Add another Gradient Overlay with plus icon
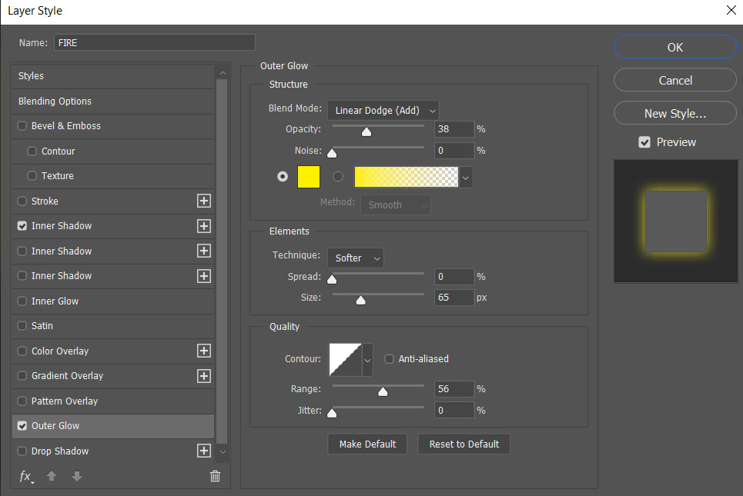743x496 pixels. [x=204, y=376]
